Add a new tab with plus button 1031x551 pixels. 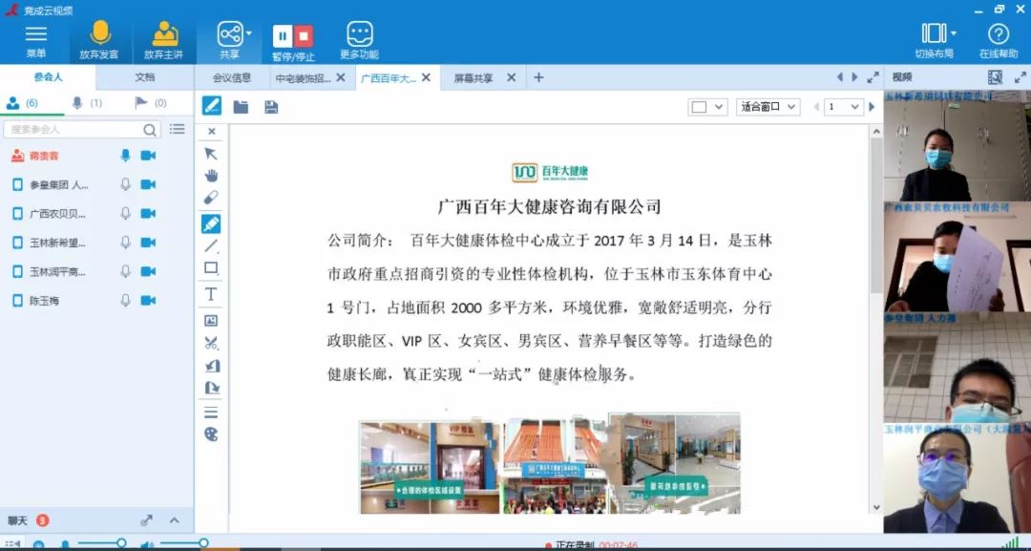pyautogui.click(x=538, y=77)
